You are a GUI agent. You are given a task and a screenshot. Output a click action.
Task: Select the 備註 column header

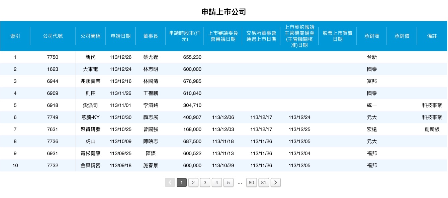(x=432, y=36)
